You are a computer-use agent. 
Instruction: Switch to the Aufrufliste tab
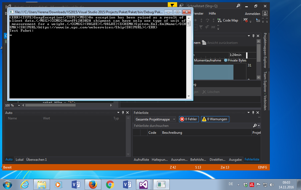(141, 159)
